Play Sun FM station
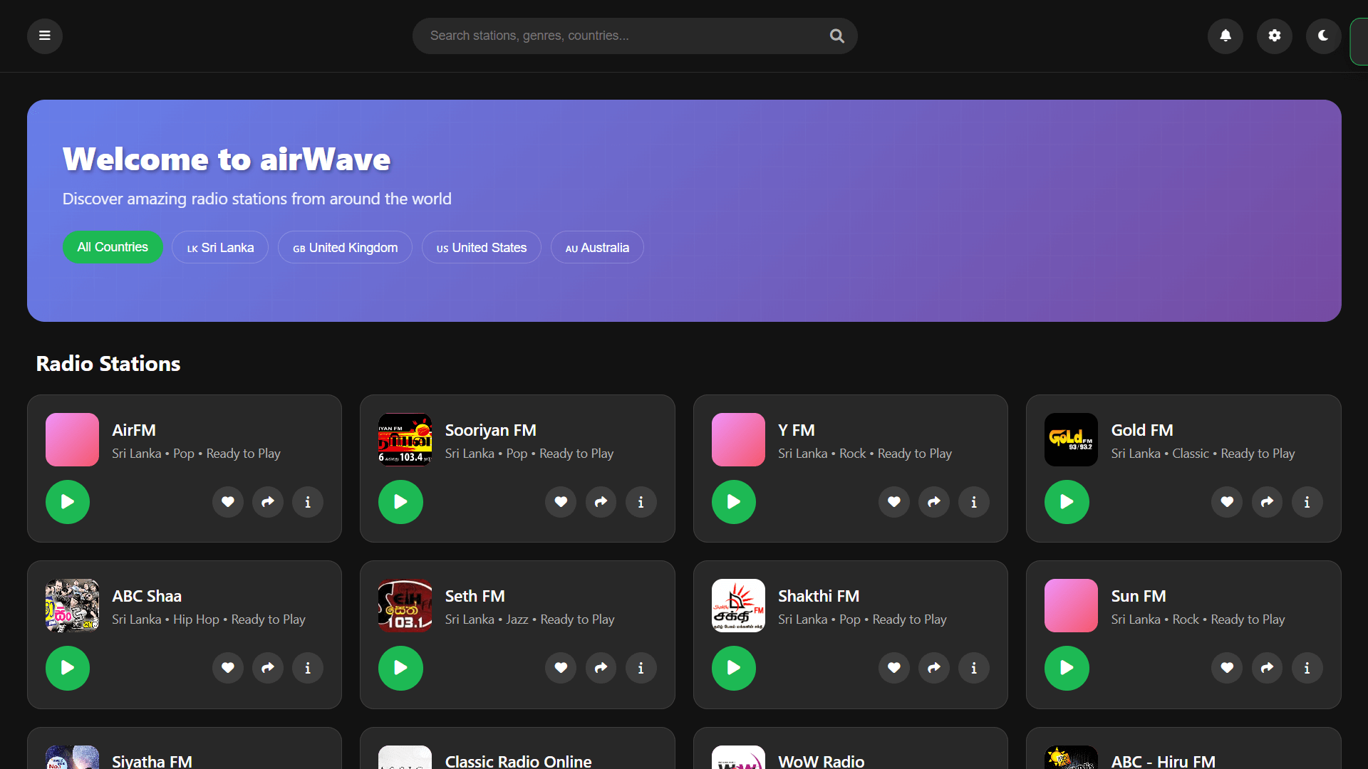The width and height of the screenshot is (1368, 769). [1067, 668]
